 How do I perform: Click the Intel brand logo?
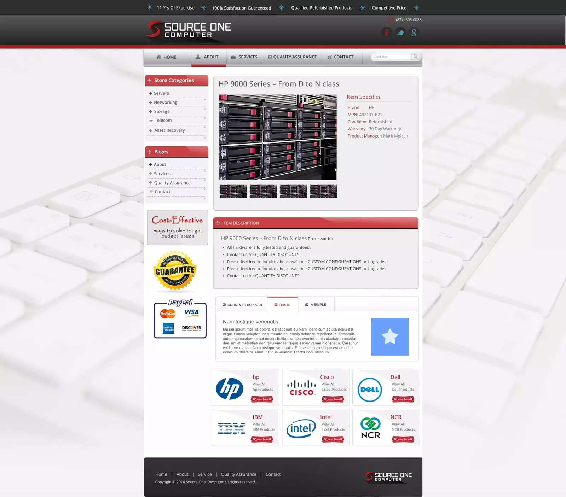(x=301, y=428)
